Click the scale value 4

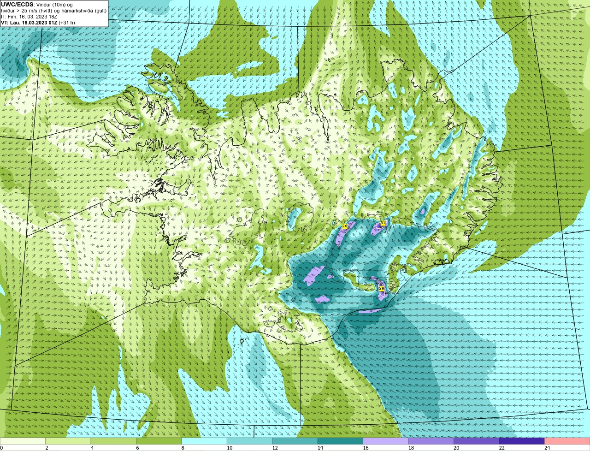coord(92,448)
